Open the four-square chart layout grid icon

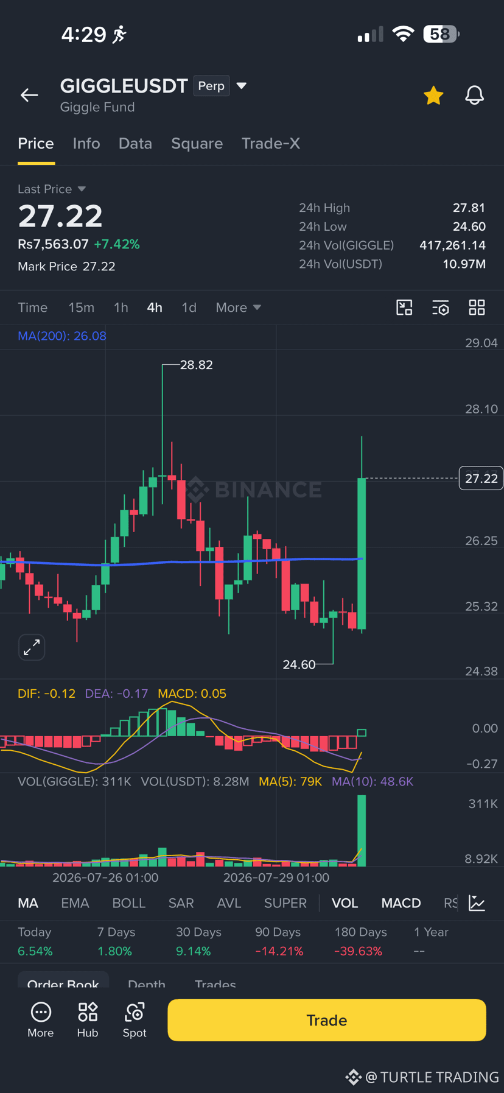pyautogui.click(x=477, y=308)
